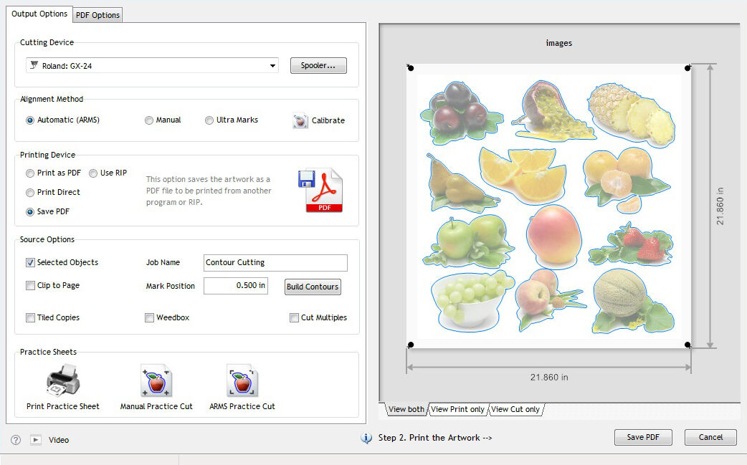The height and width of the screenshot is (465, 747).
Task: Open the Spooler button
Action: [x=318, y=66]
